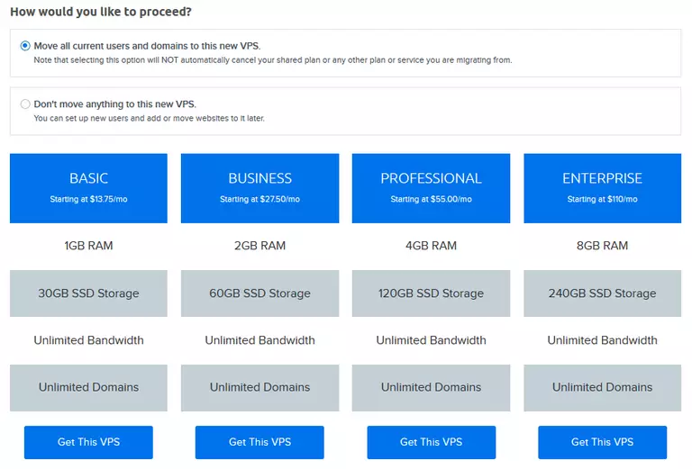692x469 pixels.
Task: Click Unlimited Domains under Basic plan
Action: [x=88, y=387]
